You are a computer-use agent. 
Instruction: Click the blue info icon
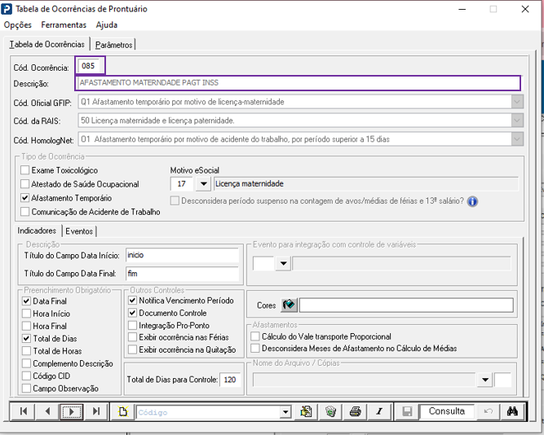(x=472, y=201)
